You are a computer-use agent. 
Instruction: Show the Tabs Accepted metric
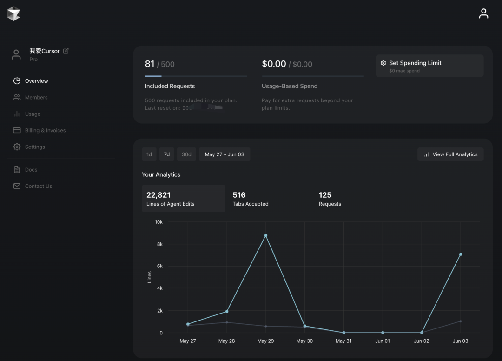(251, 199)
